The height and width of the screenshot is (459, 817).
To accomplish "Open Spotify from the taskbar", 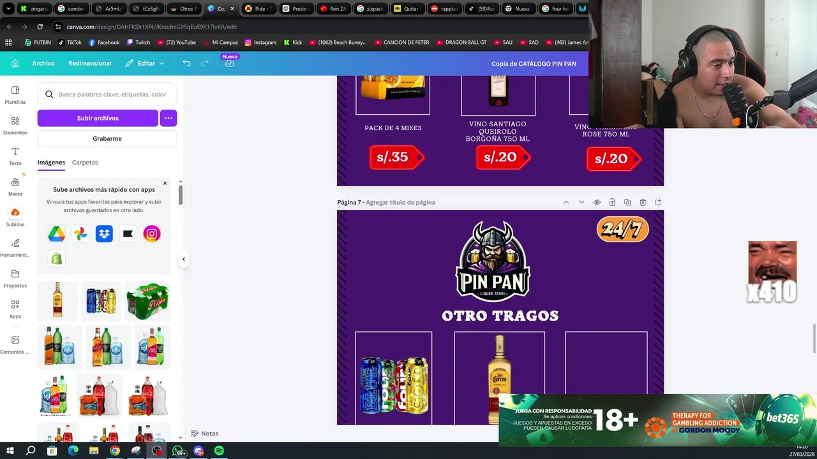I will 219,451.
